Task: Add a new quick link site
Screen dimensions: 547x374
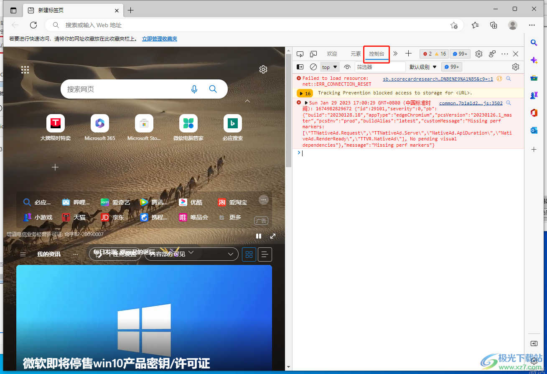Action: (55, 167)
